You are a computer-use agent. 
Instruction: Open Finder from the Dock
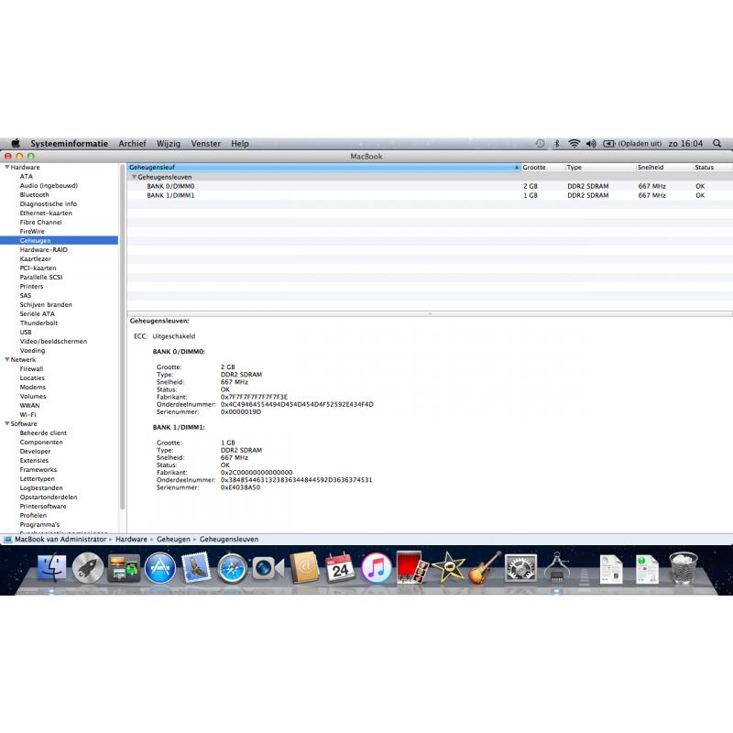pyautogui.click(x=51, y=567)
